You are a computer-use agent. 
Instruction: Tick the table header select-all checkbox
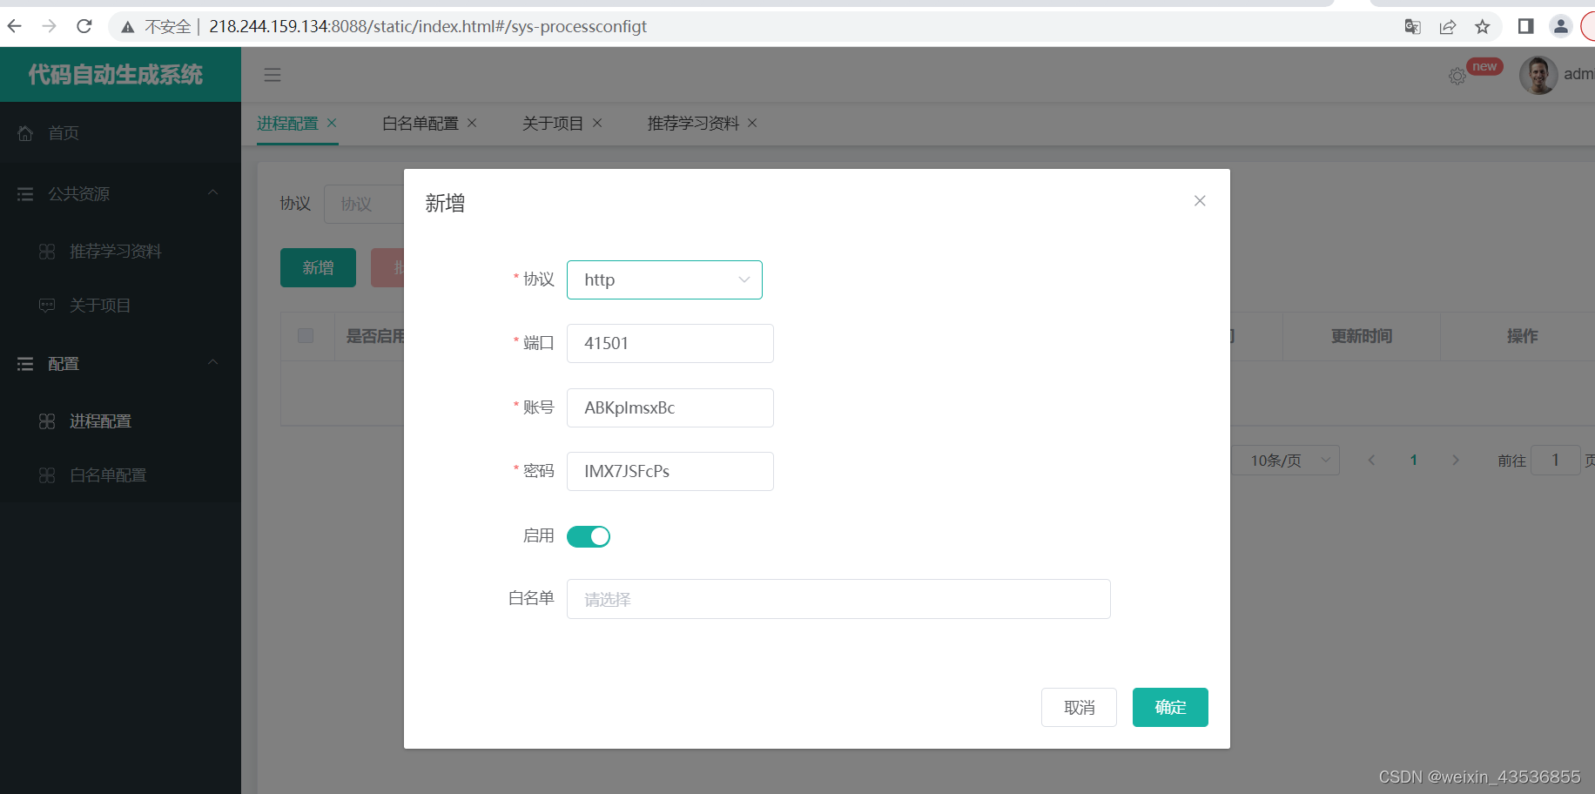306,335
